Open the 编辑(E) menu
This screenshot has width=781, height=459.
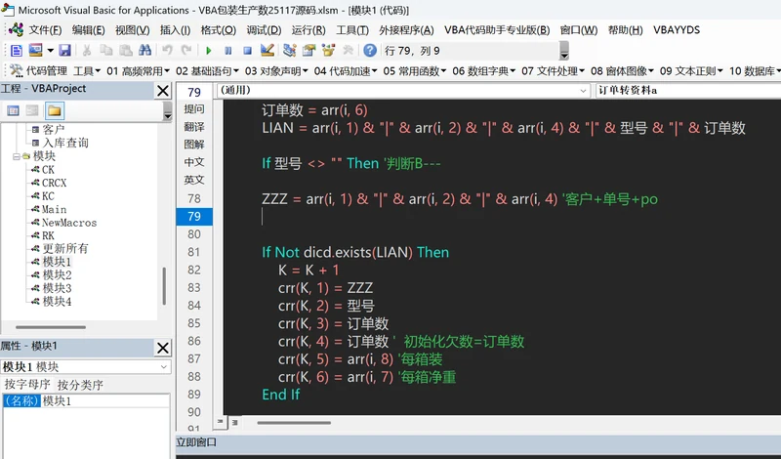pos(88,30)
